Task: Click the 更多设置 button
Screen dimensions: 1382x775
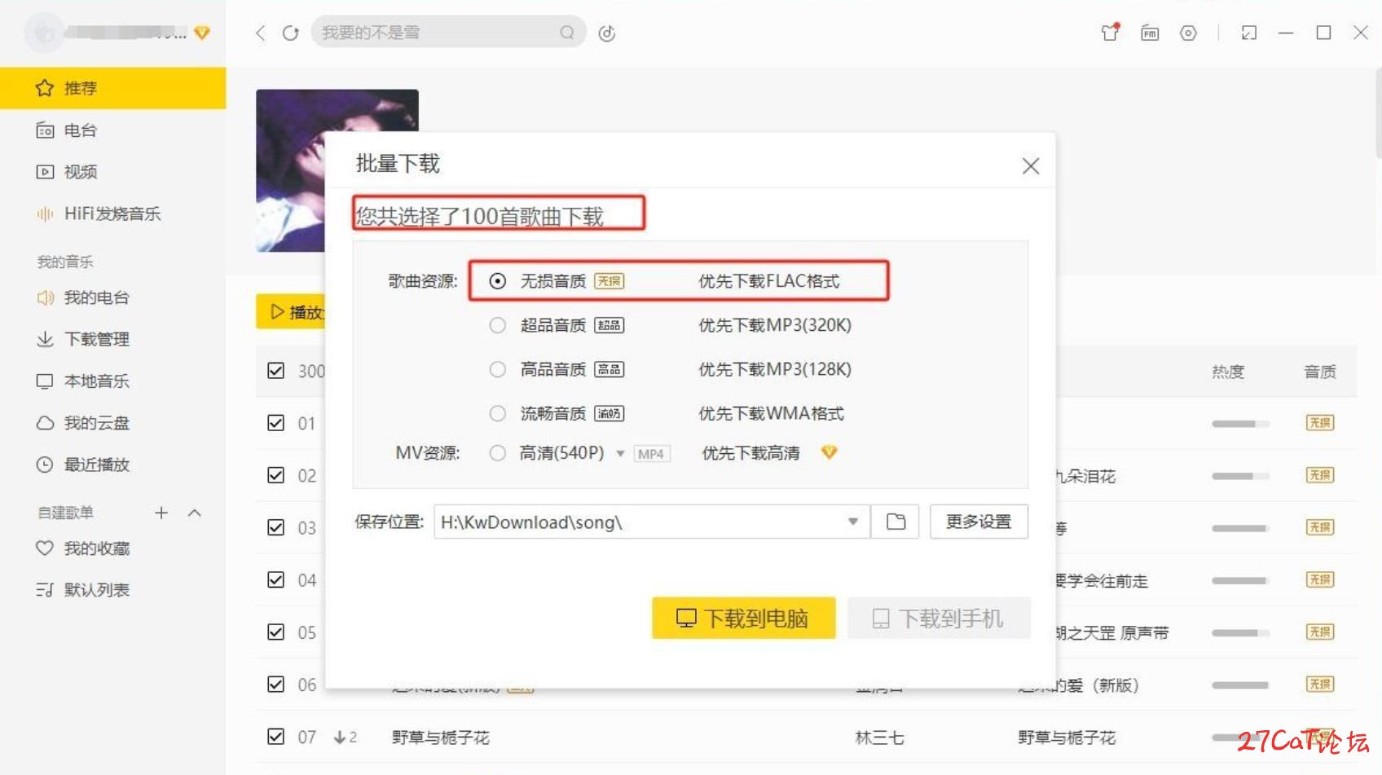Action: coord(979,522)
